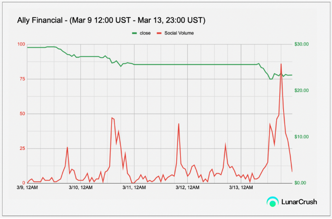Click the '3/10, 12AM' x-axis label
This screenshot has width=332, height=219.
point(81,187)
